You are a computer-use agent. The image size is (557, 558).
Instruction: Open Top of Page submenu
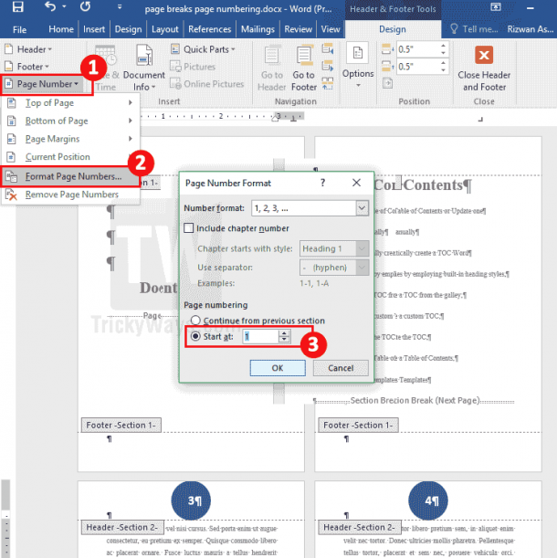(70, 103)
